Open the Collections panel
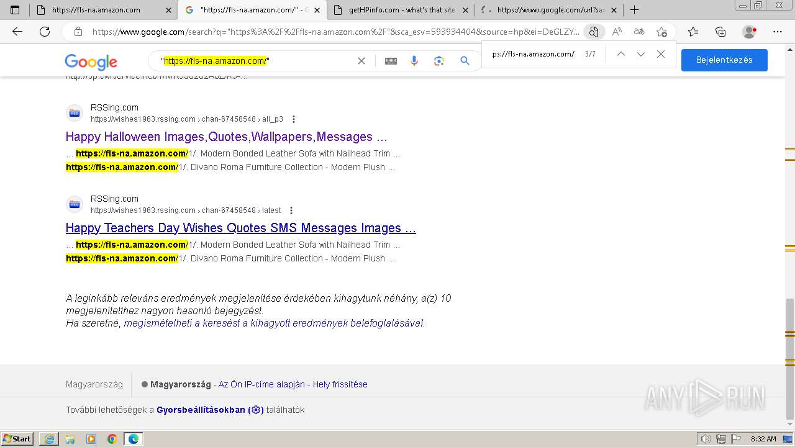795x447 pixels. (x=720, y=32)
